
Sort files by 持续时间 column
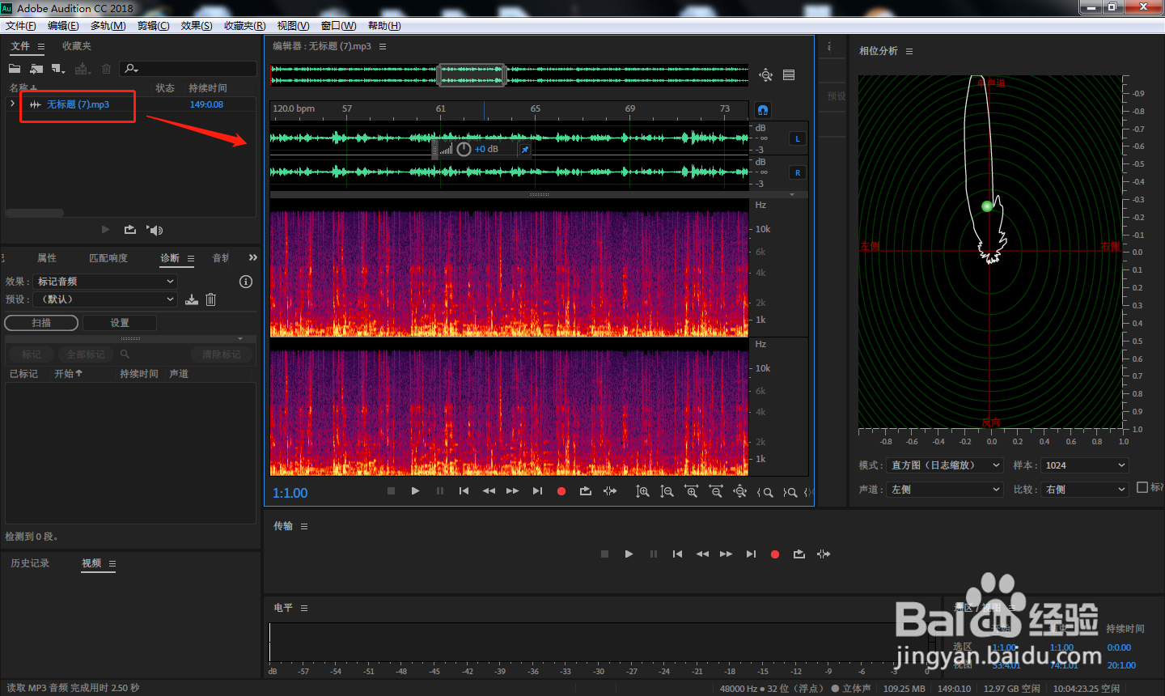click(x=208, y=88)
